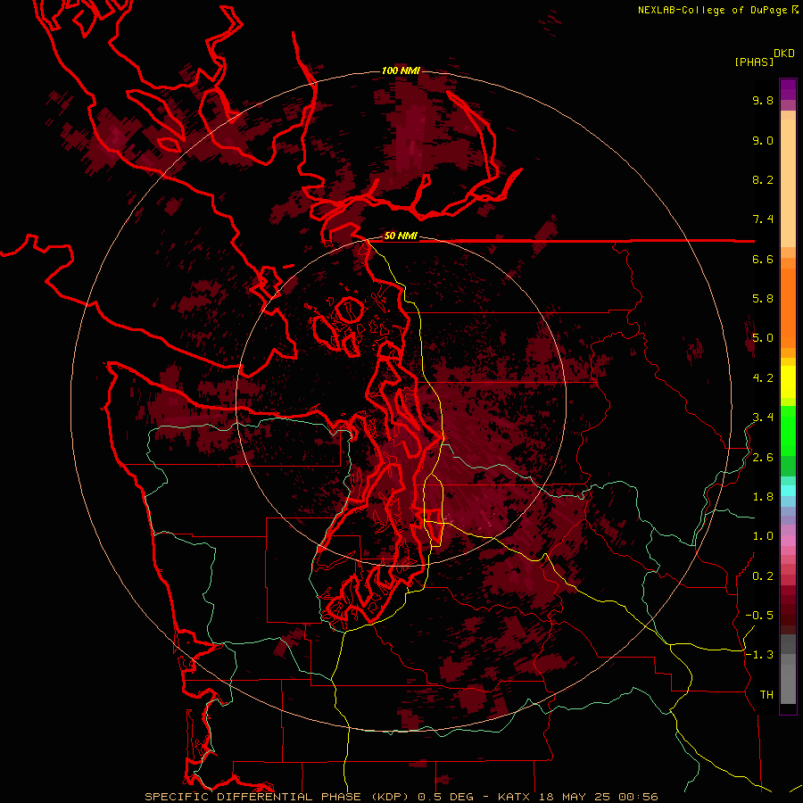Click the 4.2 value on color scale
The width and height of the screenshot is (803, 803).
pos(763,378)
